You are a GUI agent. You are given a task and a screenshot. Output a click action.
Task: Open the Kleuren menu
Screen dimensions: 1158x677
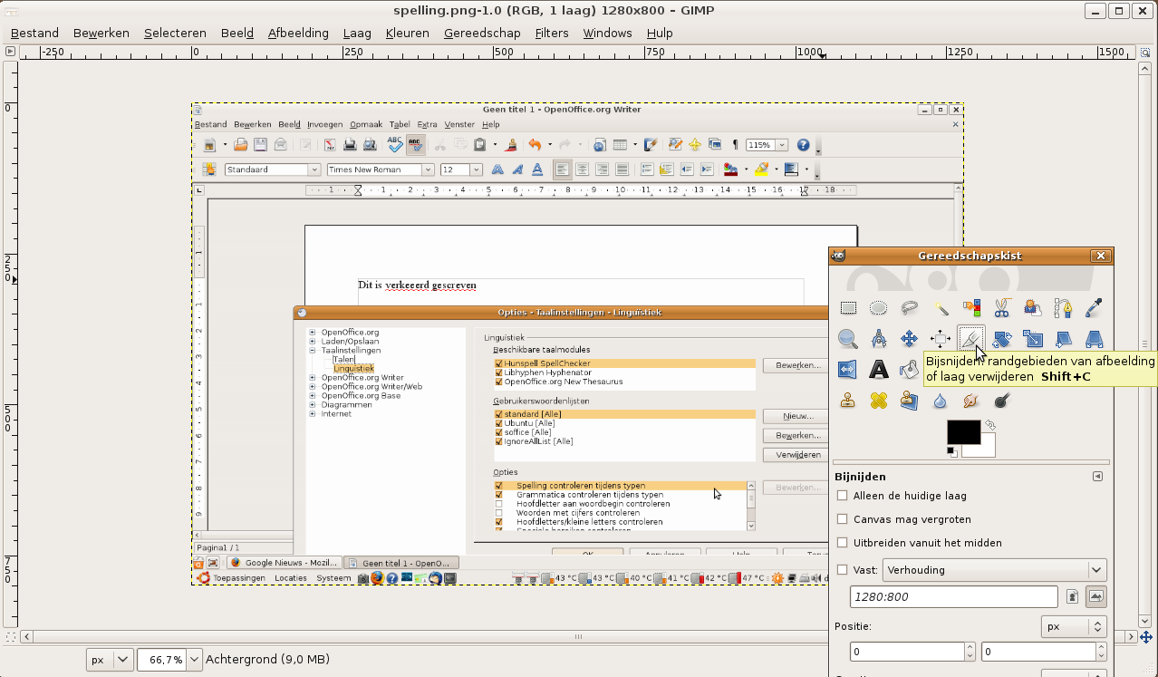coord(407,33)
